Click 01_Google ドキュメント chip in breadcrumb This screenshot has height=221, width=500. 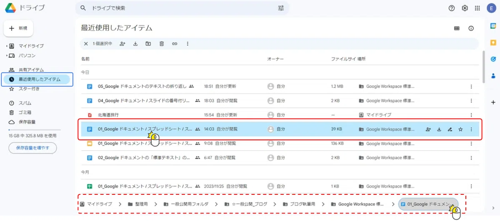click(428, 204)
